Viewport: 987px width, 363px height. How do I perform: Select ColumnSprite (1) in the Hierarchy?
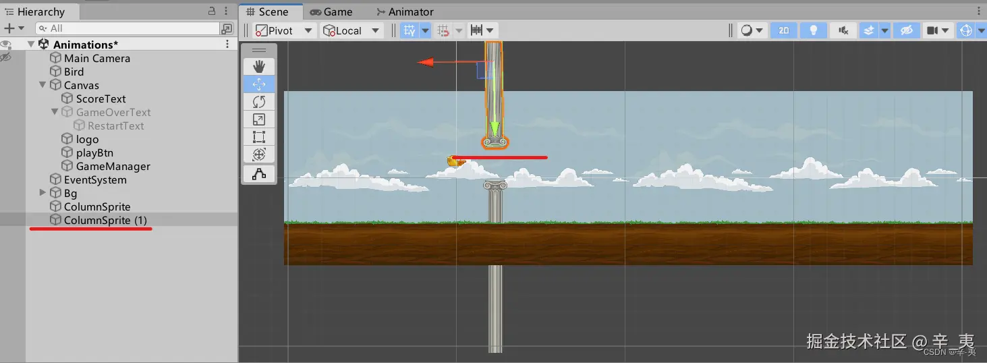click(105, 220)
